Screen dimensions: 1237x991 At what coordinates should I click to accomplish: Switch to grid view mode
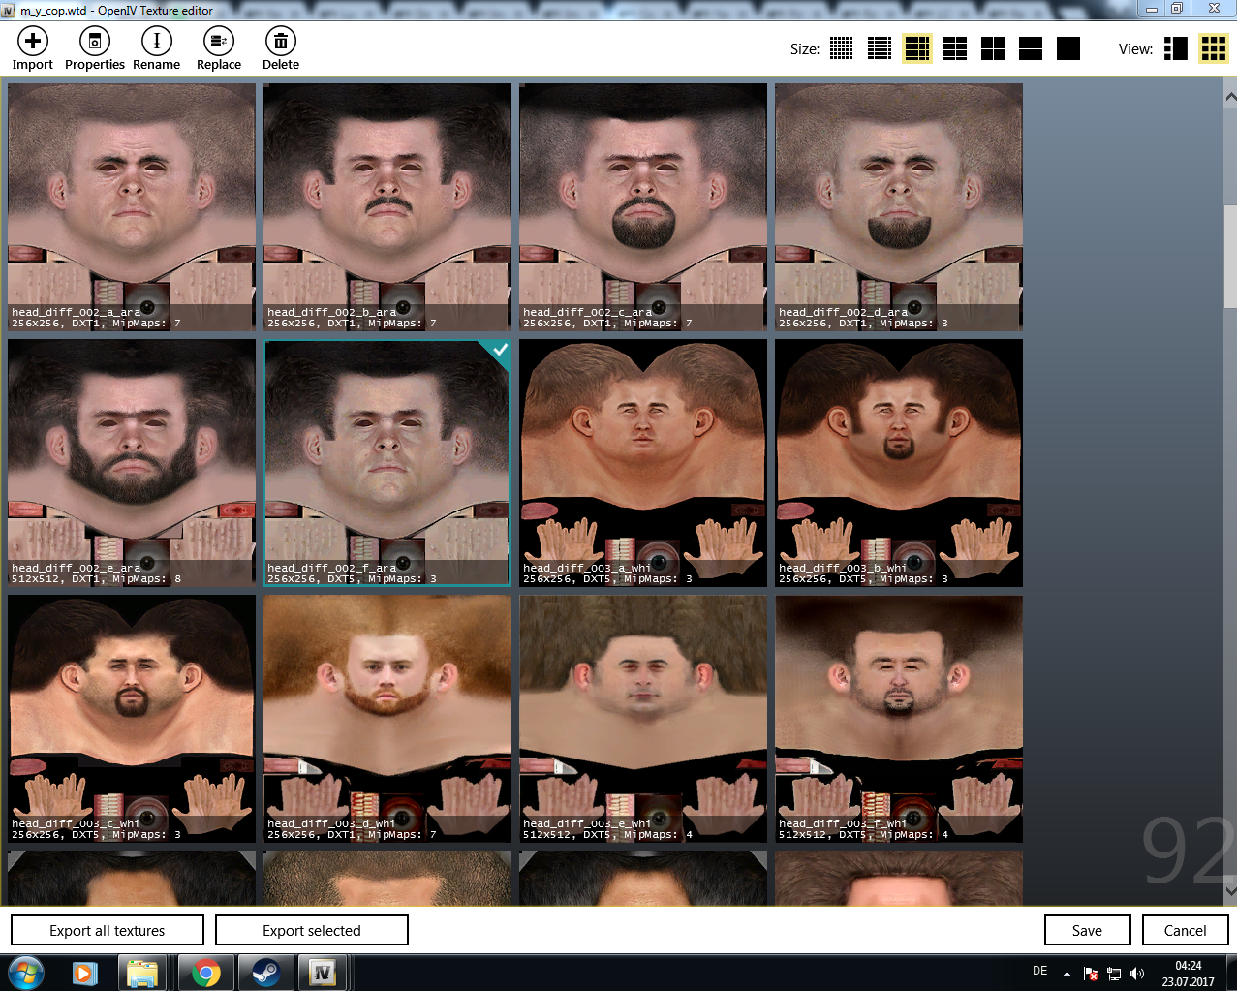click(1214, 48)
